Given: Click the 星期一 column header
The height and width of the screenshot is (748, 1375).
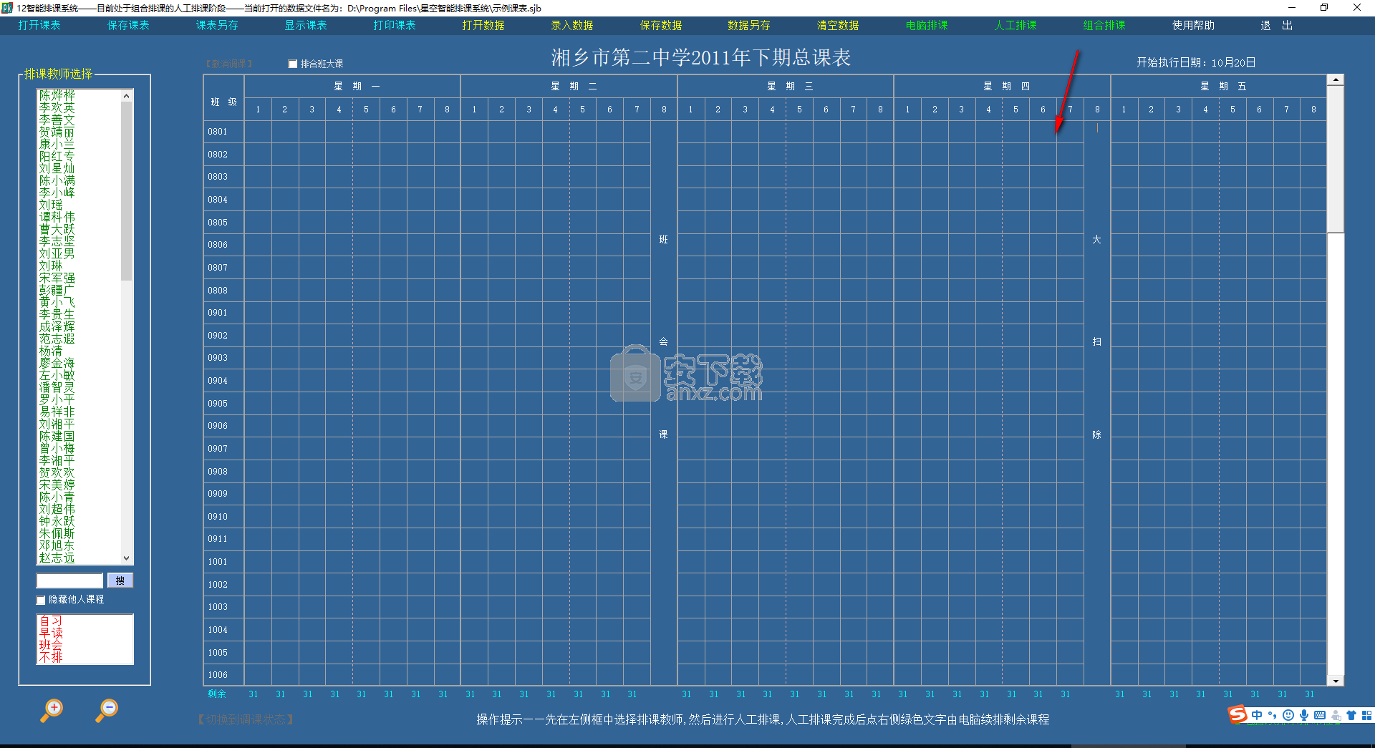Looking at the screenshot, I should click(x=357, y=86).
